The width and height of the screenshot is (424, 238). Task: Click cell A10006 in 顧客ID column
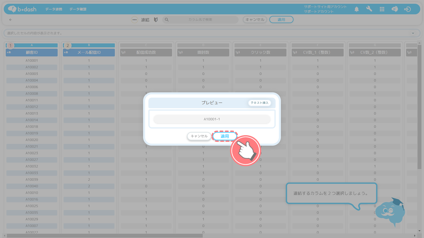32,87
